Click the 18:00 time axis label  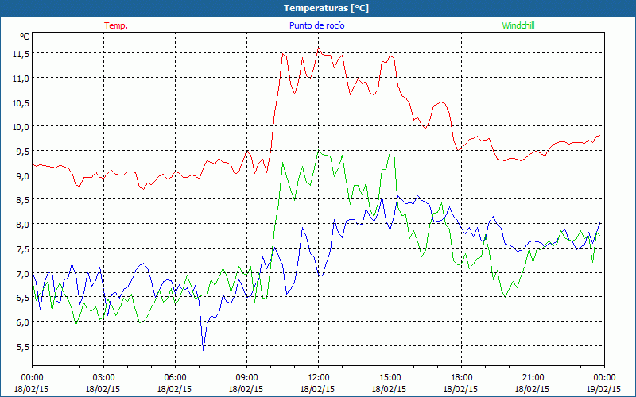(x=462, y=378)
